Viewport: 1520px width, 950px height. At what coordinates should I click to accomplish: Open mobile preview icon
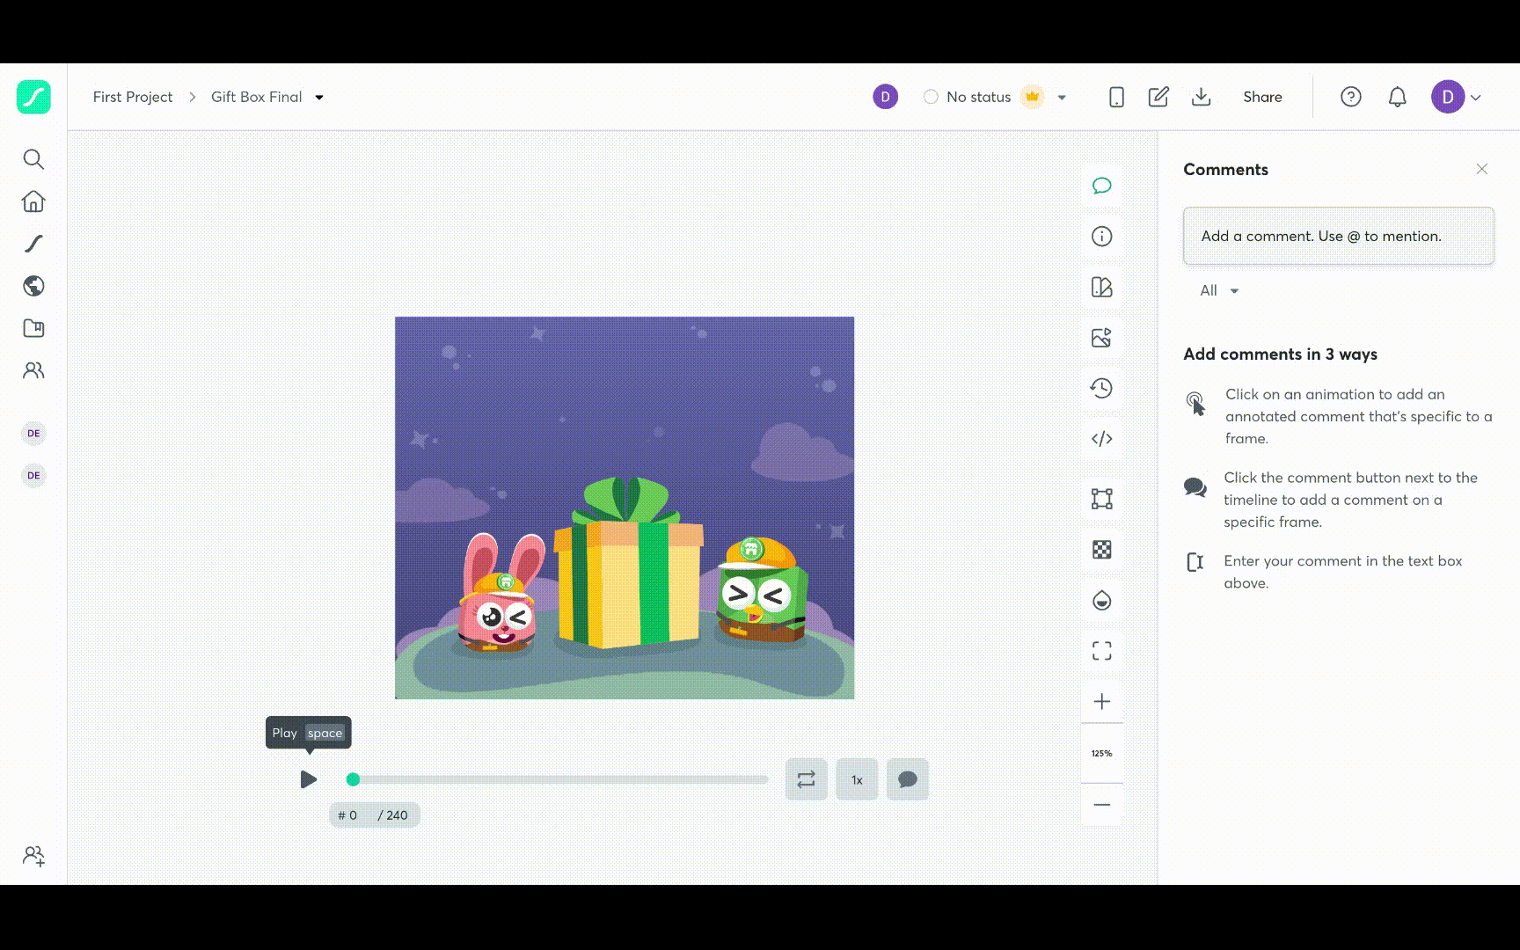pos(1116,97)
